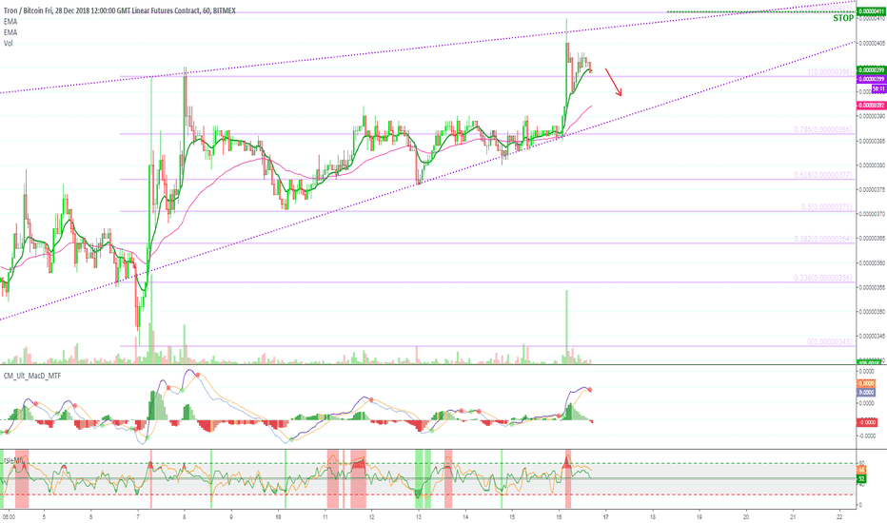This screenshot has height=523, width=887.
Task: Click 0.00000385 on the price axis
Action: (x=872, y=141)
